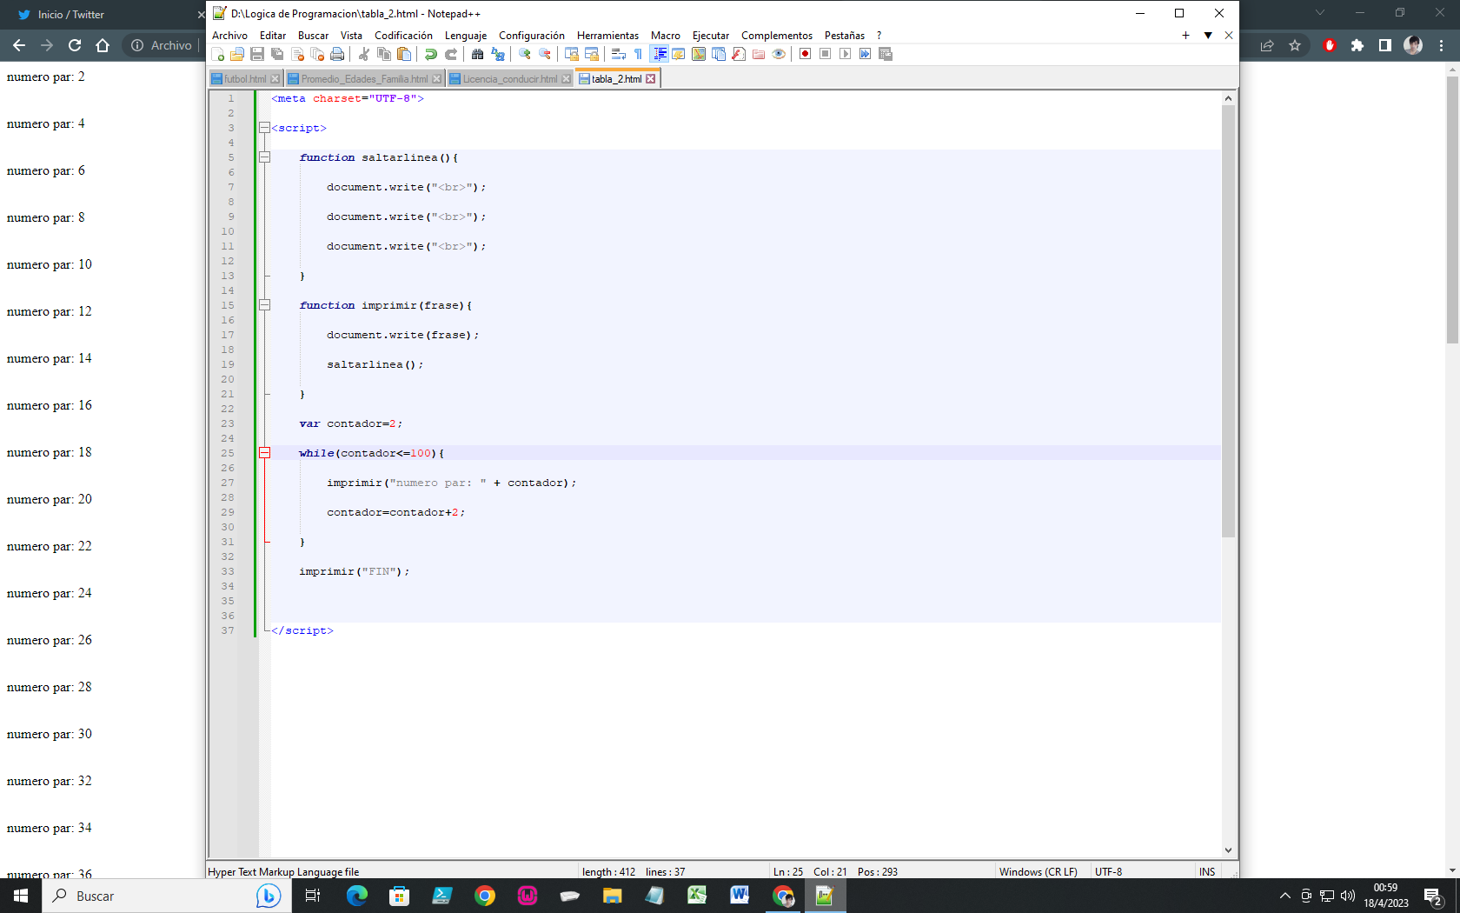Open the Function List panel

point(739,54)
